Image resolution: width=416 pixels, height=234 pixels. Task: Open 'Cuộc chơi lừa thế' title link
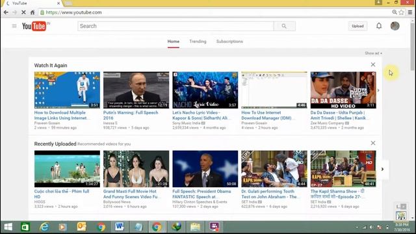tap(62, 194)
